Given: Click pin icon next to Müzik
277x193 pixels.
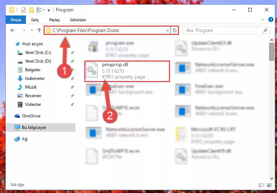Looking at the screenshot, I should [72, 87].
